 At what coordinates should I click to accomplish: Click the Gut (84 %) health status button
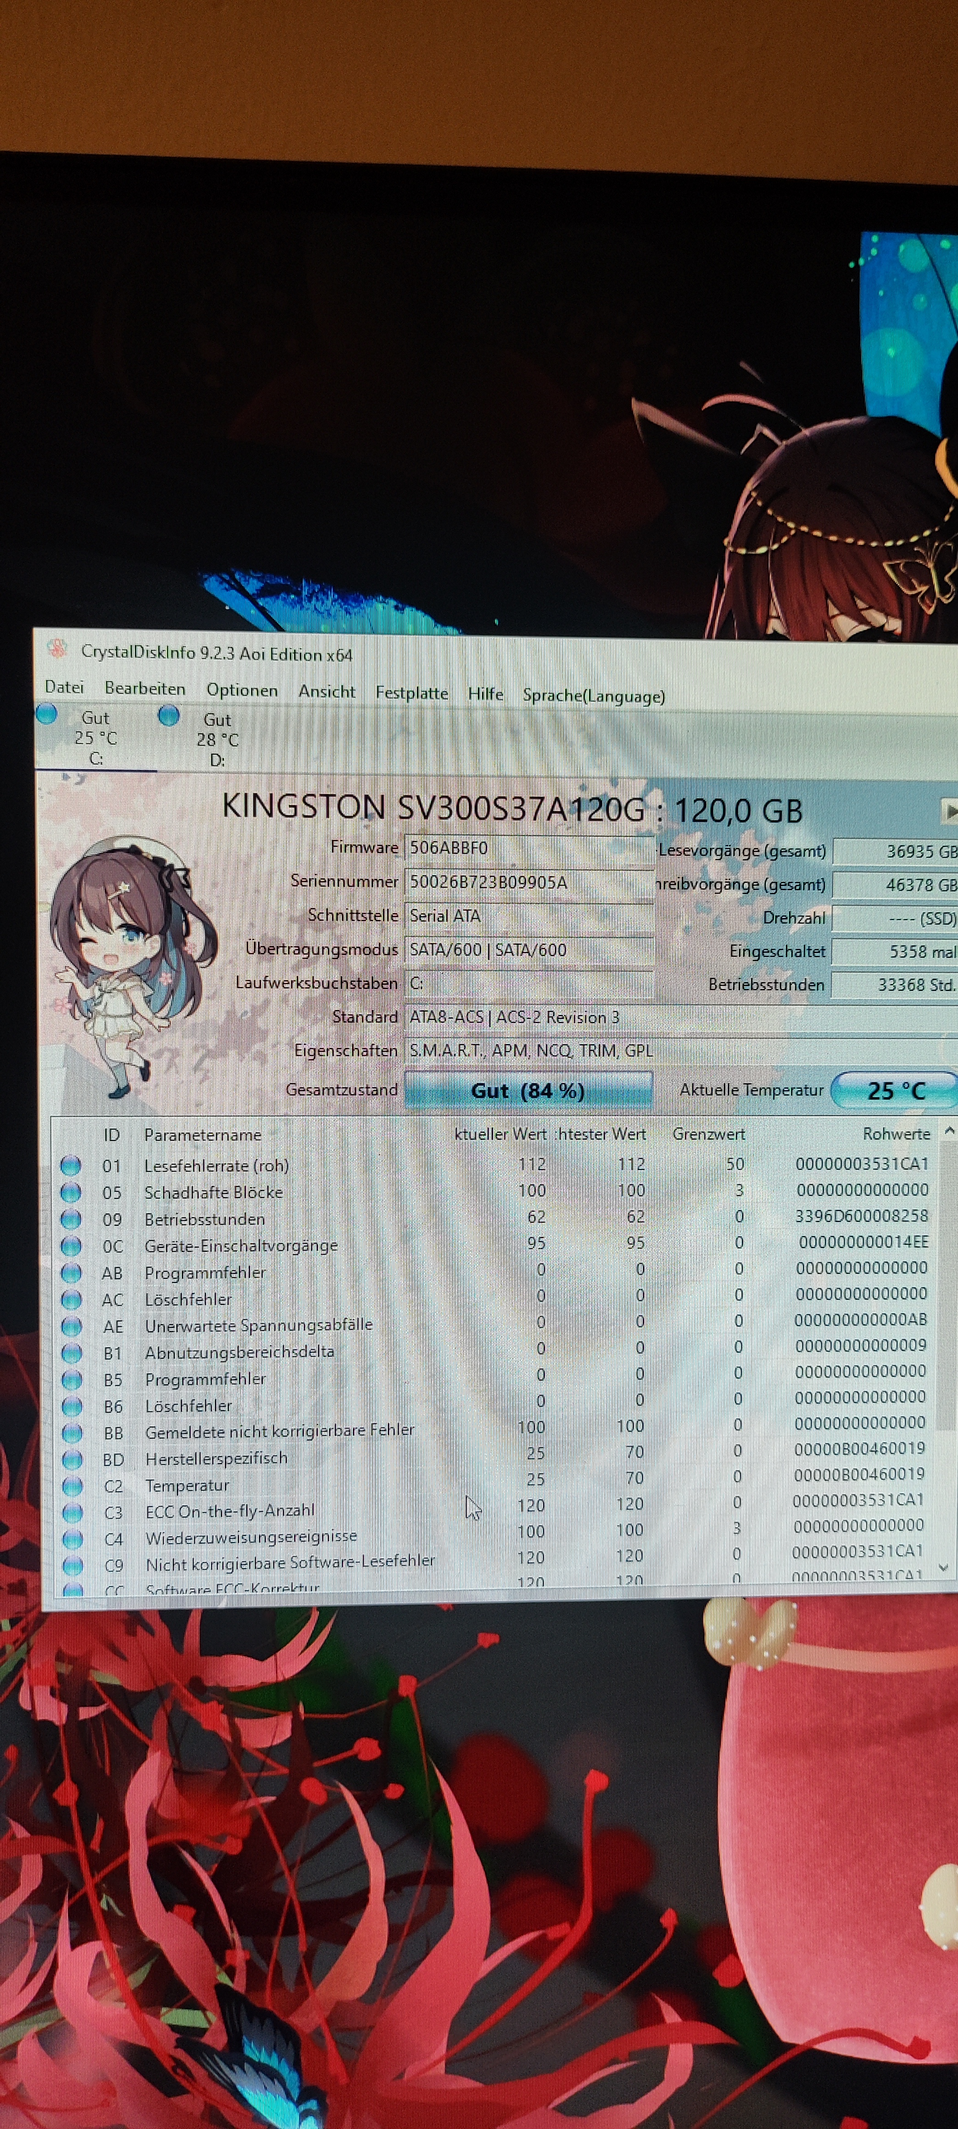[x=528, y=1090]
